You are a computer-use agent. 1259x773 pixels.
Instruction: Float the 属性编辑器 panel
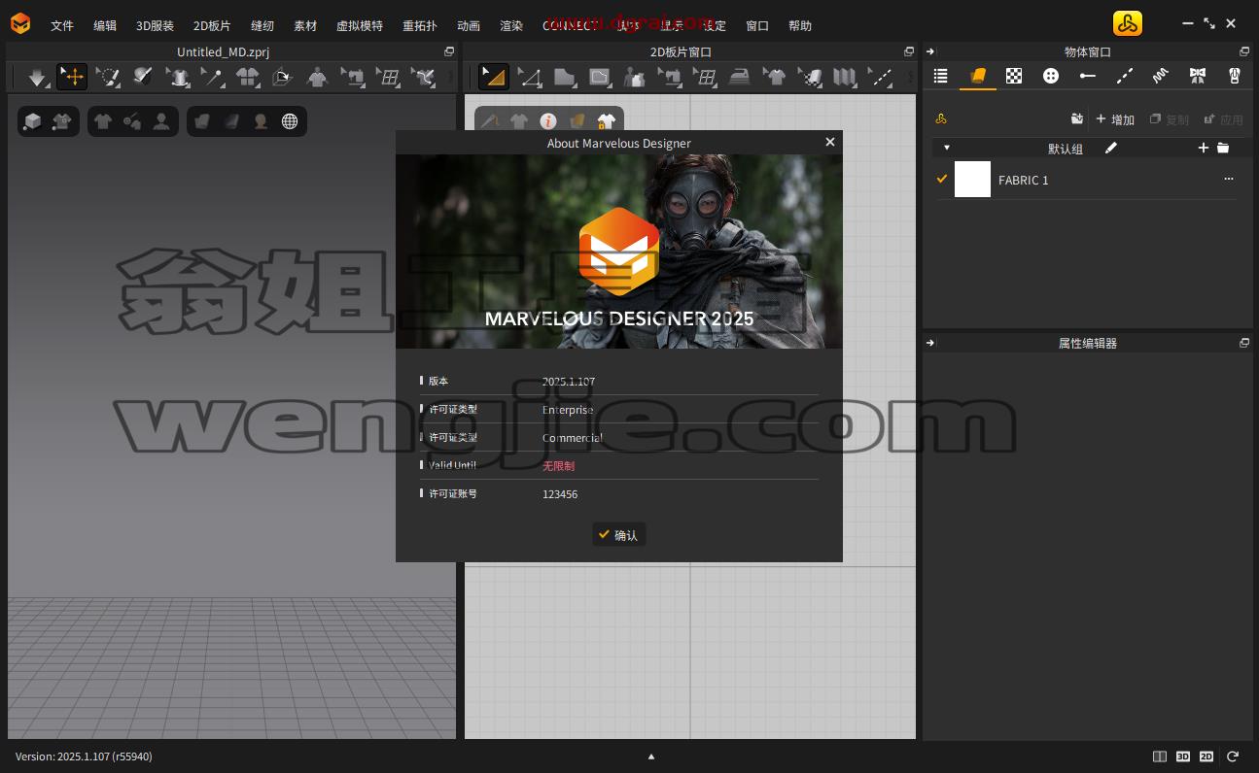1244,343
